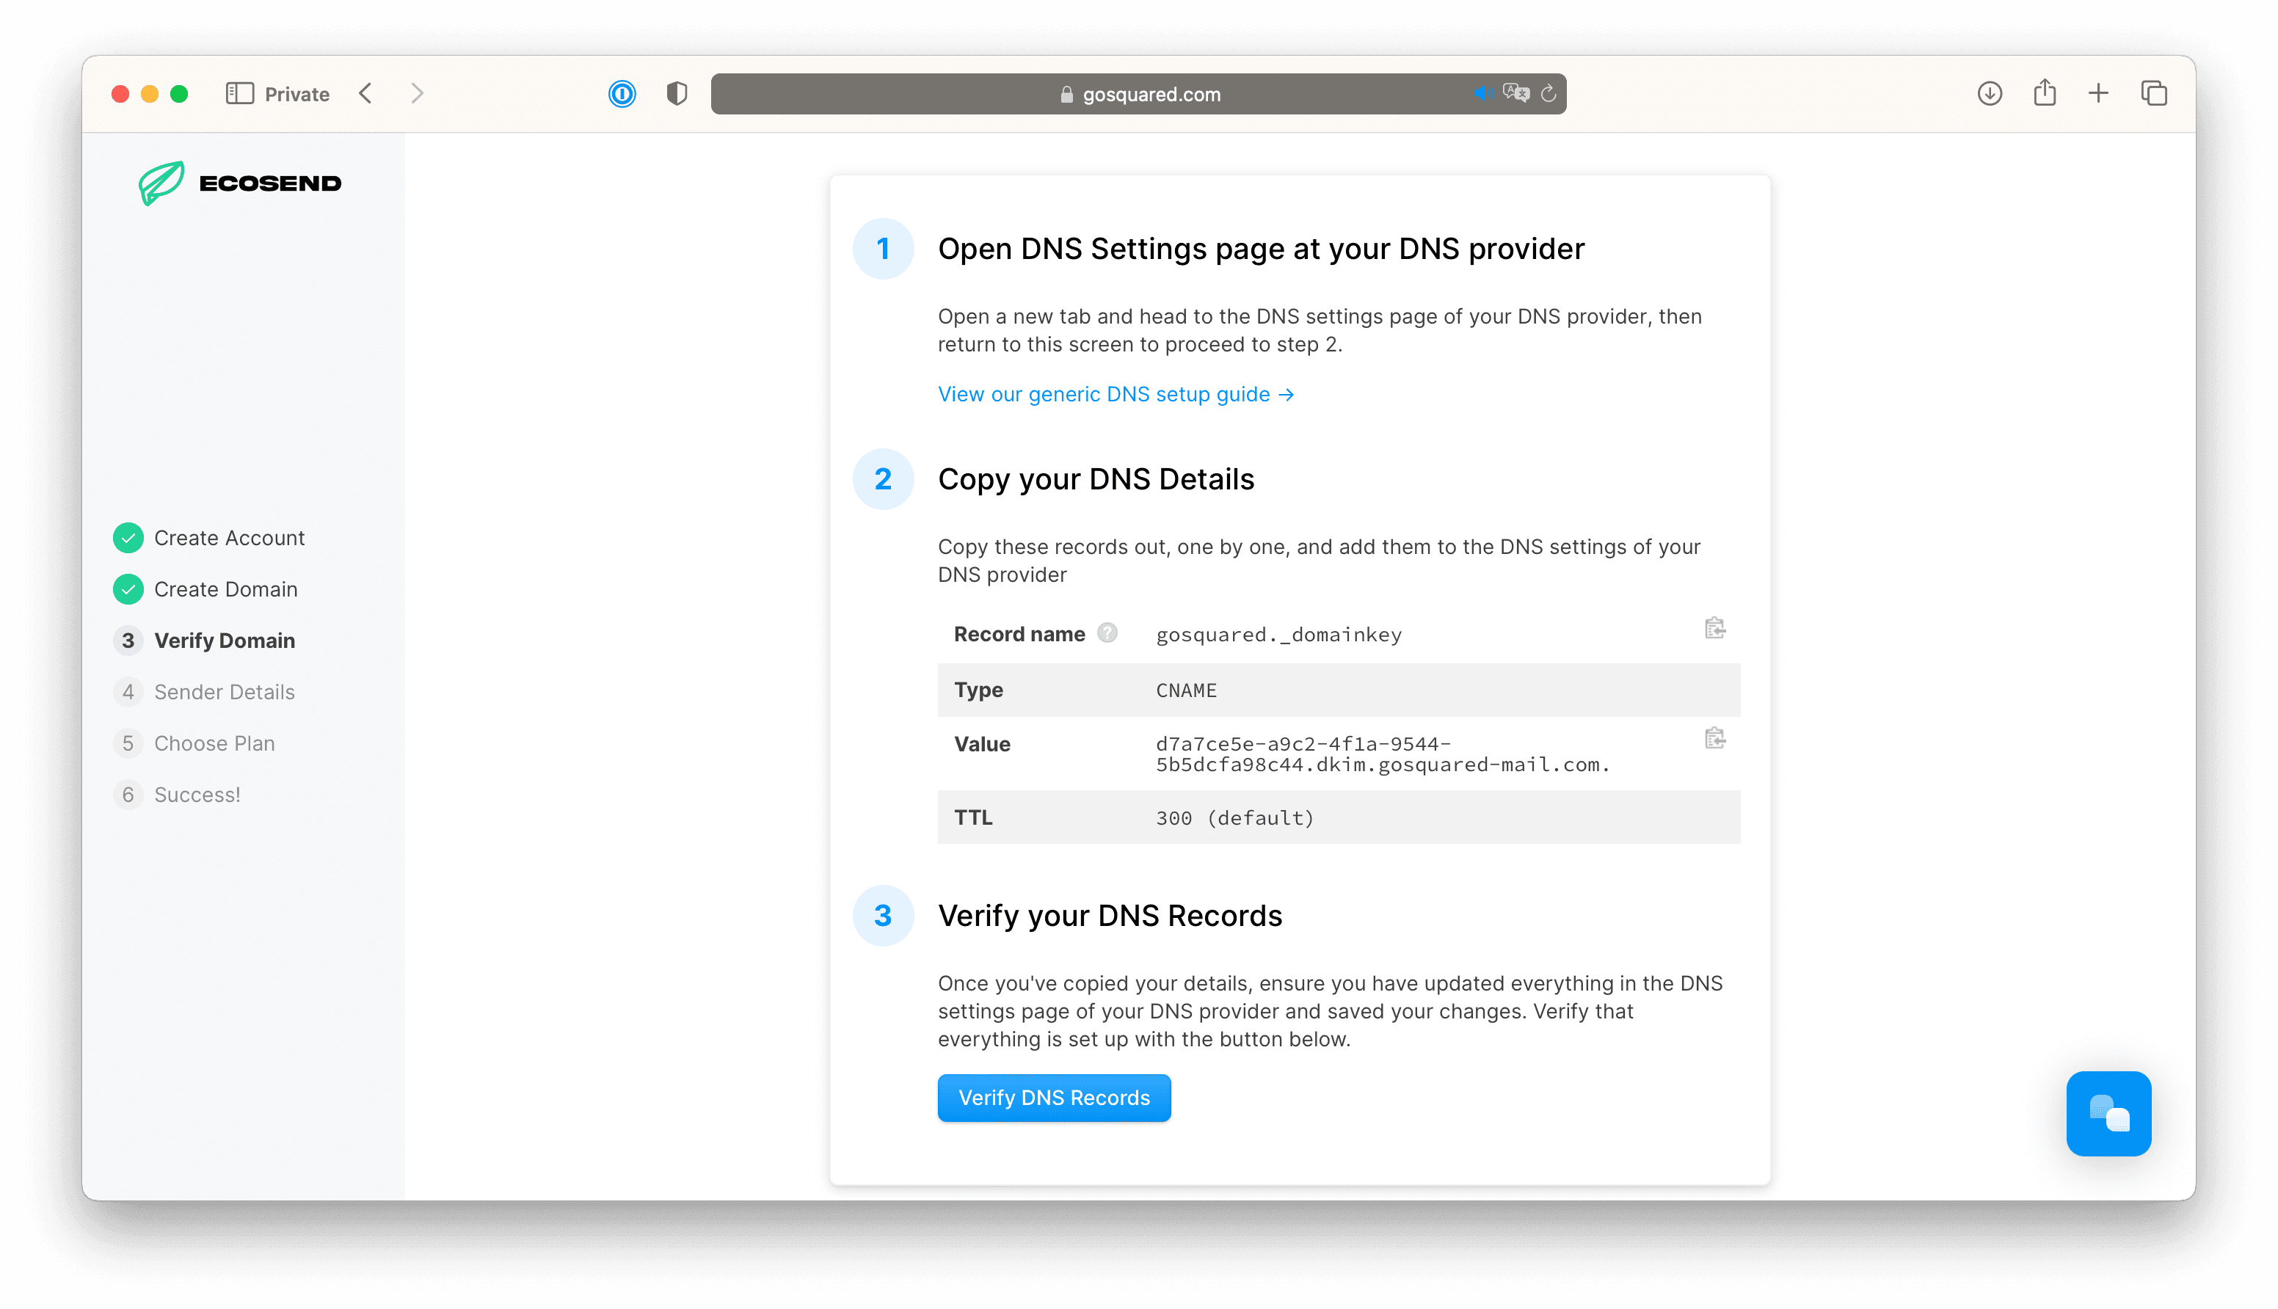
Task: Click Verify DNS Records button
Action: click(1054, 1098)
